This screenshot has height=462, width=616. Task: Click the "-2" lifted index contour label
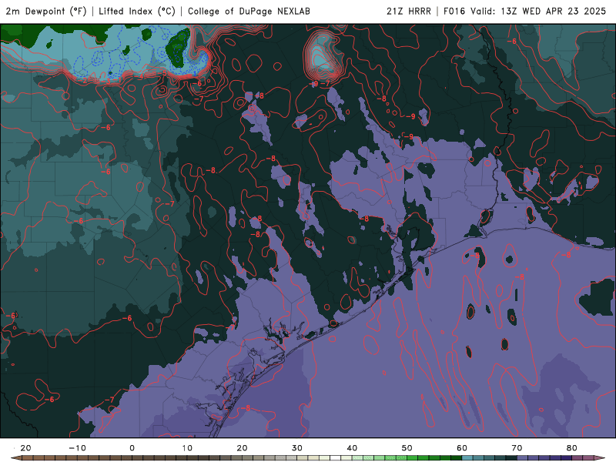point(82,81)
